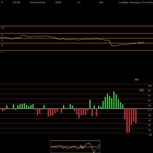Click the tallest green MR histogram bar
153x153 pixels.
pos(114,100)
